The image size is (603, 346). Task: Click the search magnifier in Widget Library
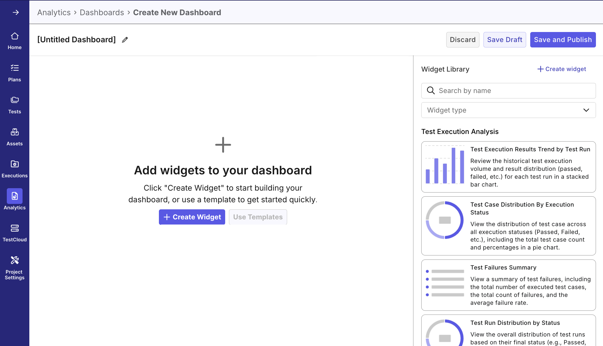pyautogui.click(x=431, y=91)
